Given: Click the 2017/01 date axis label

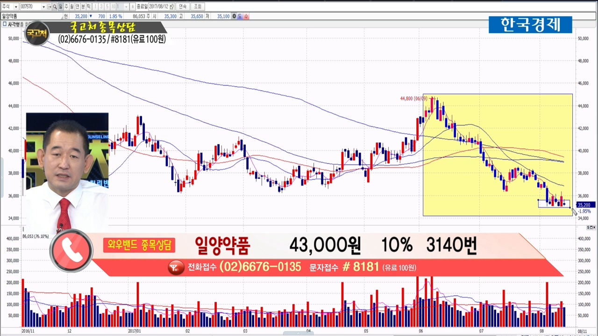Looking at the screenshot, I should 135,331.
